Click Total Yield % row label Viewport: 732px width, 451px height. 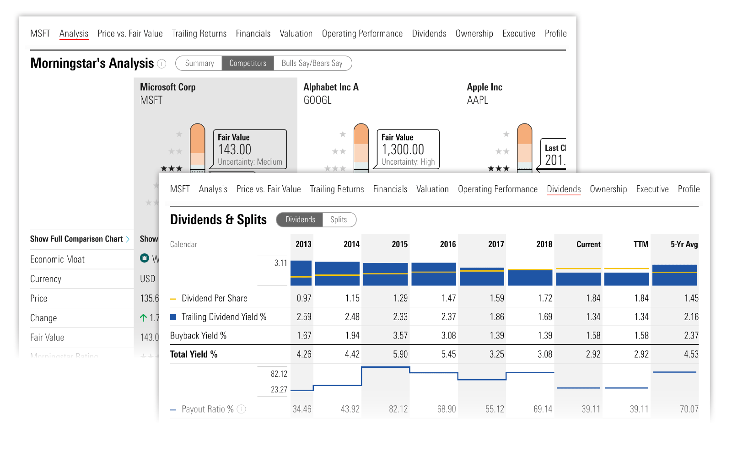pyautogui.click(x=194, y=354)
